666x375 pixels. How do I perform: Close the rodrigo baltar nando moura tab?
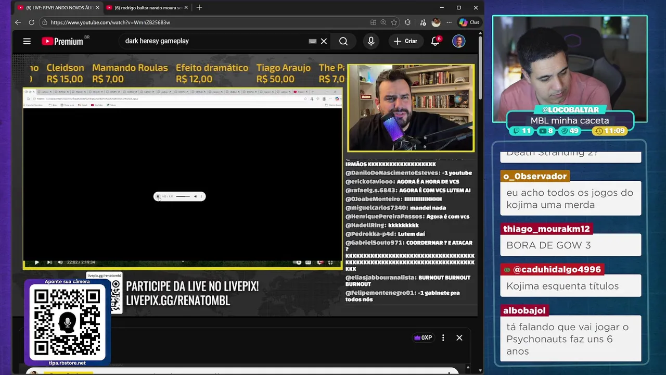(186, 8)
